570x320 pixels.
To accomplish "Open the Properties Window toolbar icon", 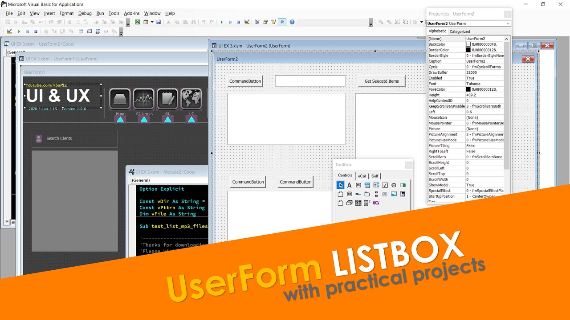I will point(265,22).
